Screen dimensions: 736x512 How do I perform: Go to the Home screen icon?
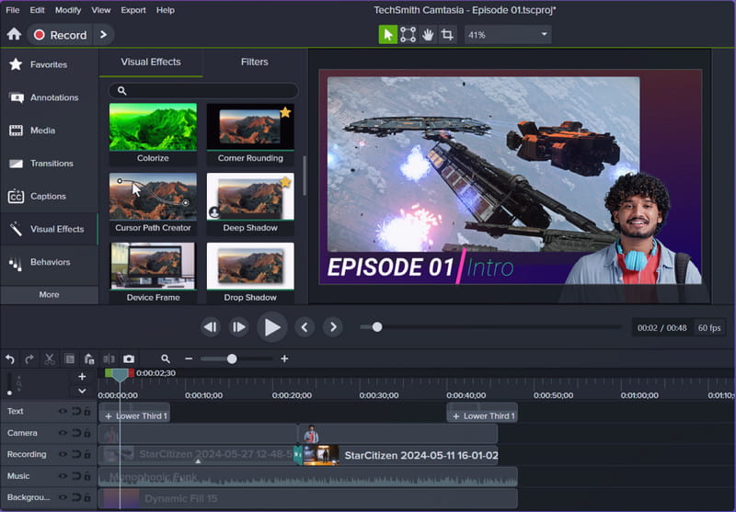point(14,34)
